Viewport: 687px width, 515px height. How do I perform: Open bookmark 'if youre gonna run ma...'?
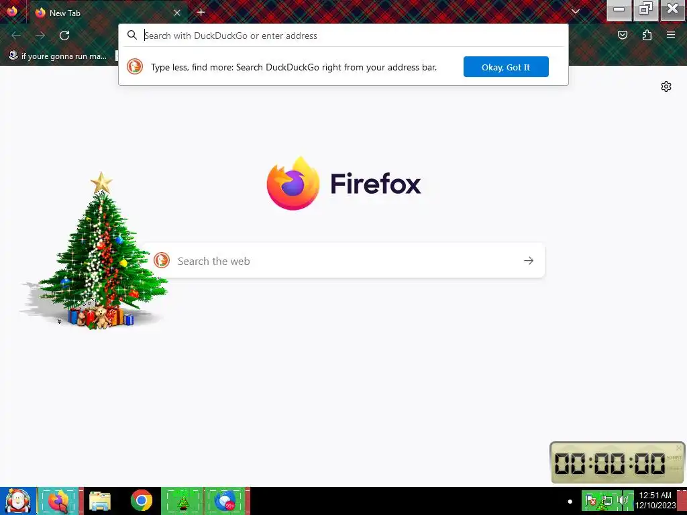click(x=58, y=56)
